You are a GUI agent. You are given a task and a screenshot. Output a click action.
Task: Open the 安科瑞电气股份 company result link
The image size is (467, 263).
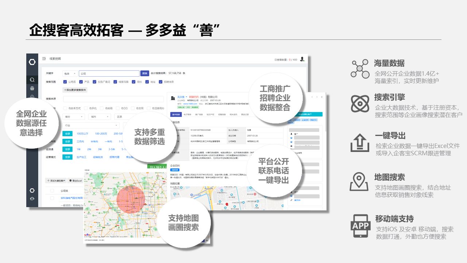click(72, 198)
